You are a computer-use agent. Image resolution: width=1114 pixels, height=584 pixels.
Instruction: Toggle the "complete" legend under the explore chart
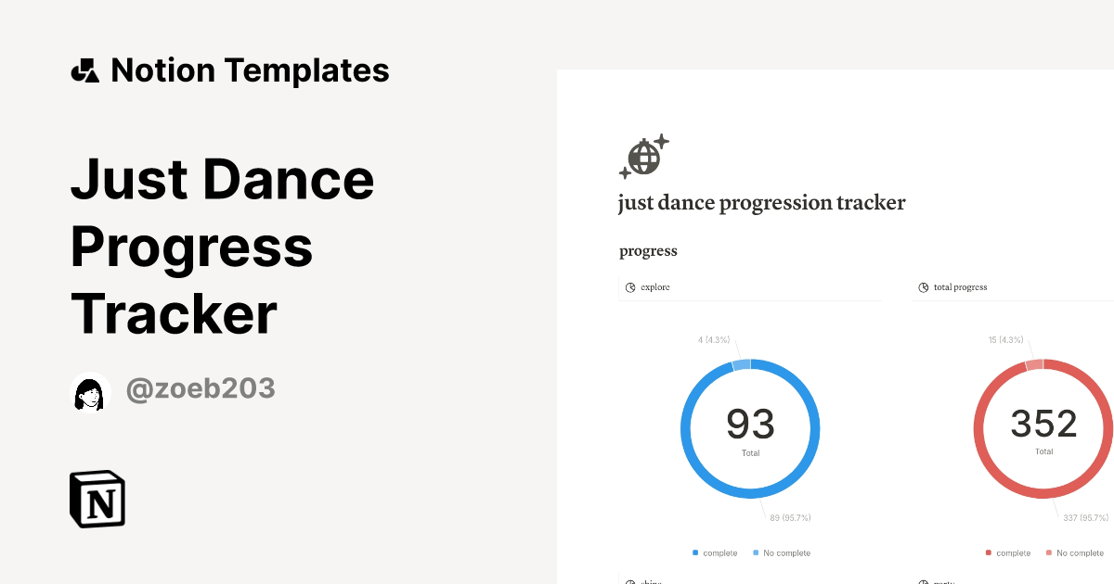click(x=716, y=552)
